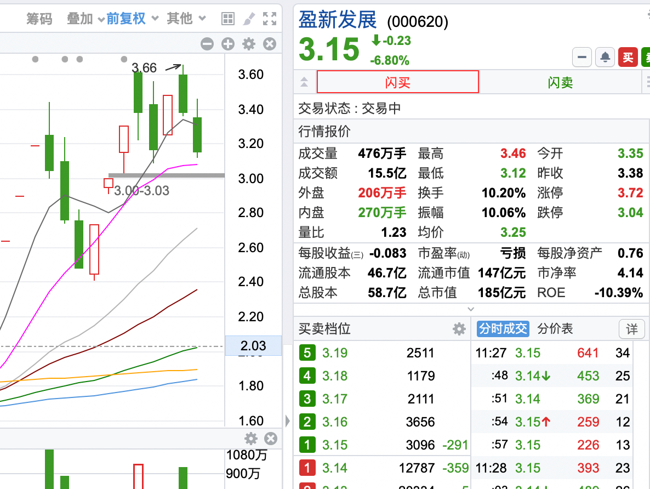
Task: Click 跌停 limit-down price 3.04
Action: 630,212
